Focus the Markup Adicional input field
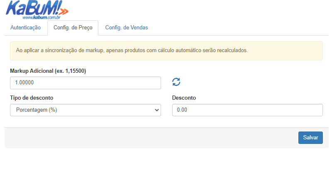This screenshot has height=177, width=332. click(85, 83)
